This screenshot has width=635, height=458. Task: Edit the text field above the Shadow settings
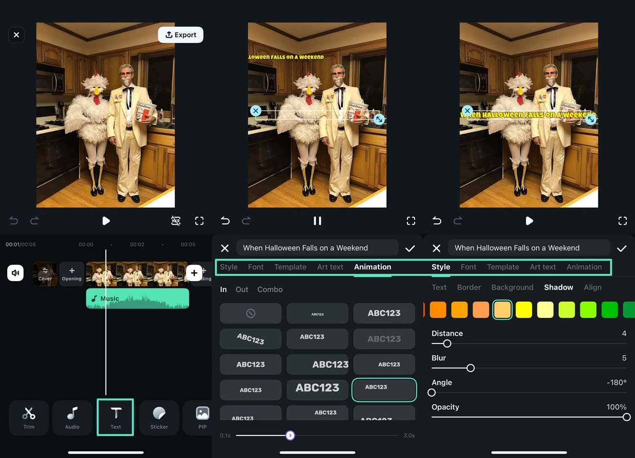tap(529, 248)
